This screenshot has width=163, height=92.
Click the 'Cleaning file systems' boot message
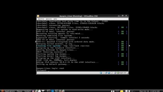point(63,46)
